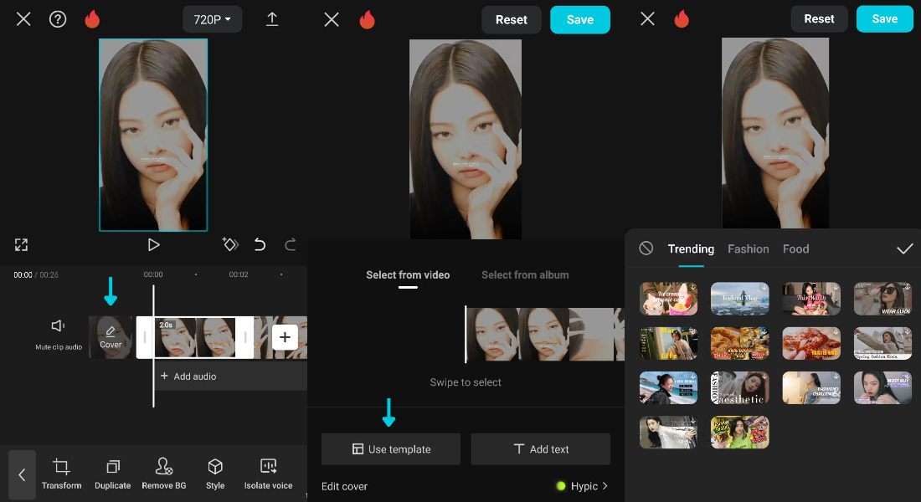This screenshot has width=921, height=502.
Task: Choose the This Month template
Action: point(811,298)
